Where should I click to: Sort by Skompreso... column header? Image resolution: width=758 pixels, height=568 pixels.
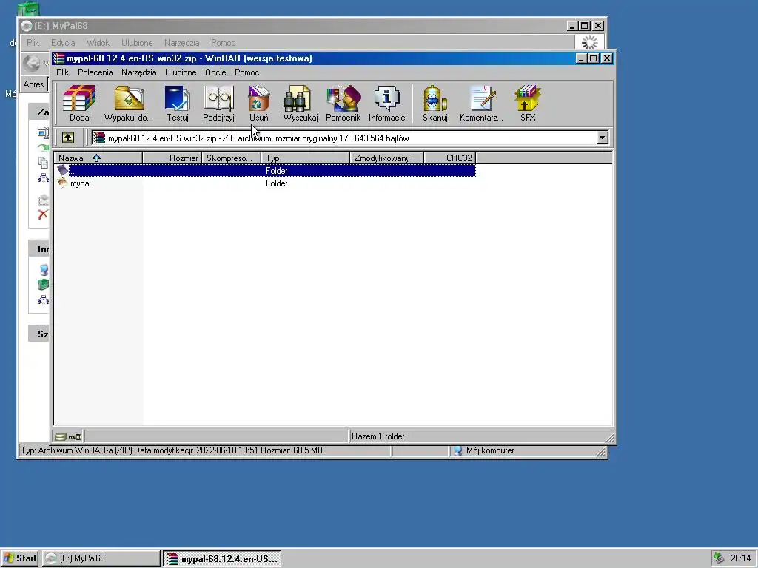click(x=232, y=158)
